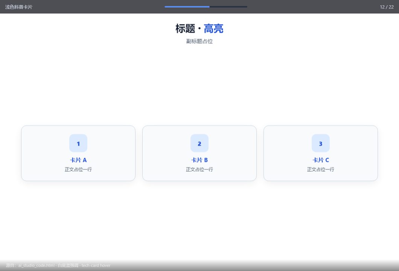This screenshot has width=399, height=271.
Task: Select the 卡片 C card title
Action: tap(320, 160)
